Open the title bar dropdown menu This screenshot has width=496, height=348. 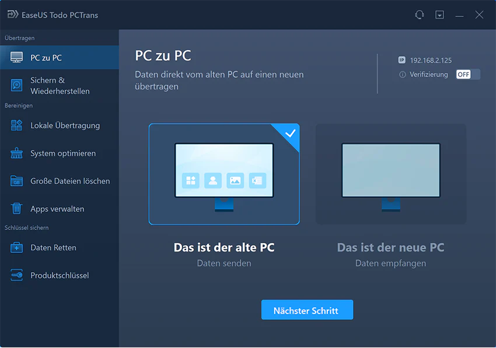[x=439, y=15]
